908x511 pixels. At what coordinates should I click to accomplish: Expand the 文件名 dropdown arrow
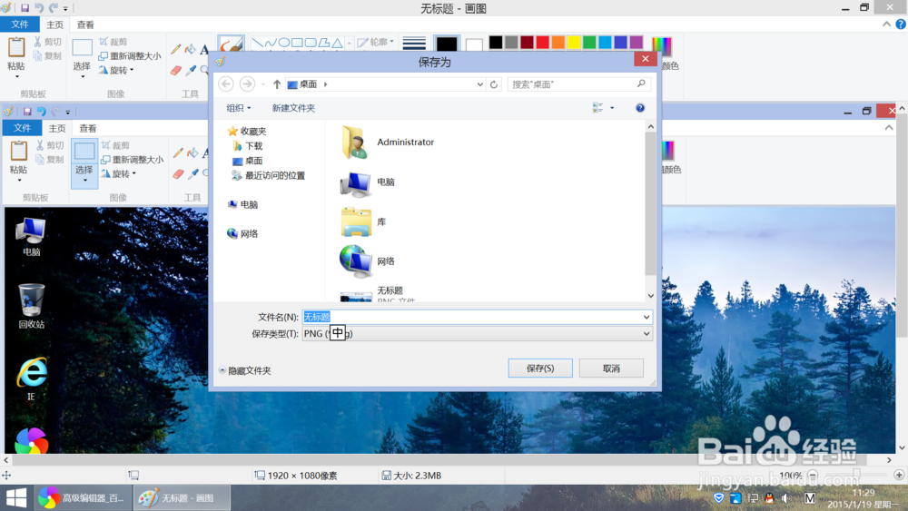(x=646, y=317)
